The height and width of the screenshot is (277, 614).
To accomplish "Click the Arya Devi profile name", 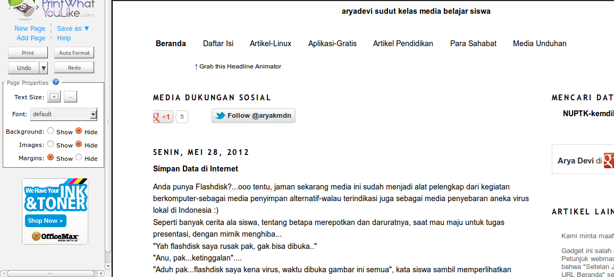I will [x=576, y=161].
